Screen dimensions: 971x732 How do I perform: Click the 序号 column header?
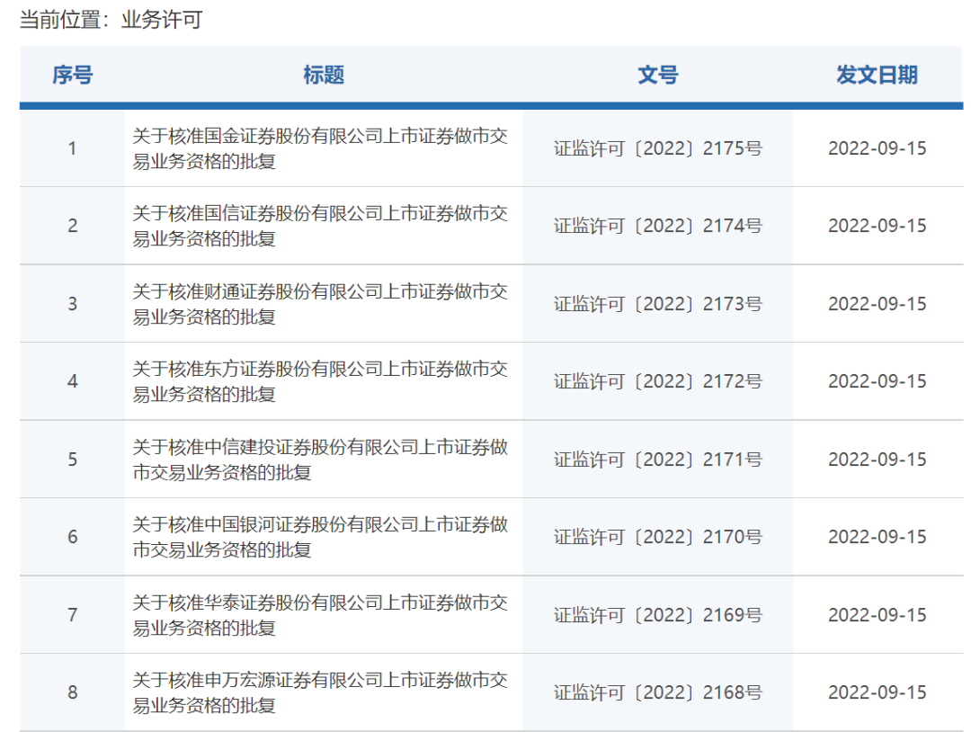click(x=73, y=75)
